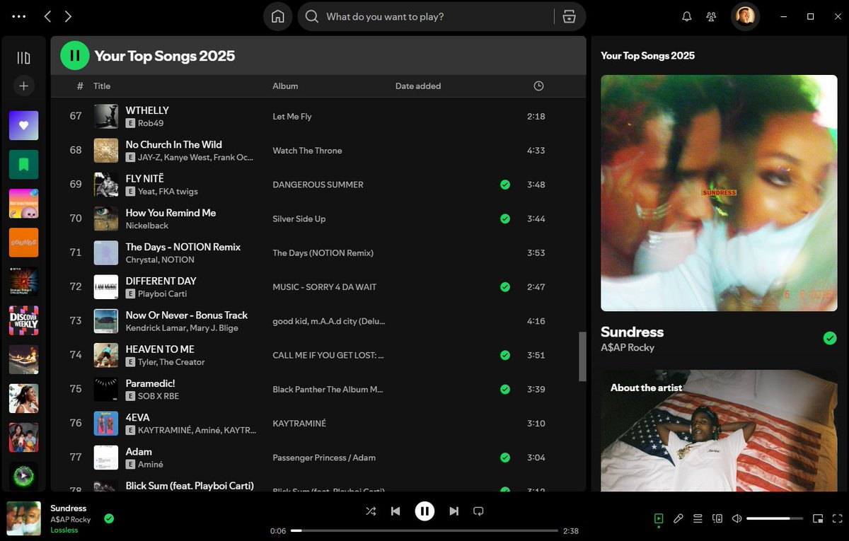Open Discover Weekly playlist in sidebar
The image size is (849, 541).
(x=23, y=320)
